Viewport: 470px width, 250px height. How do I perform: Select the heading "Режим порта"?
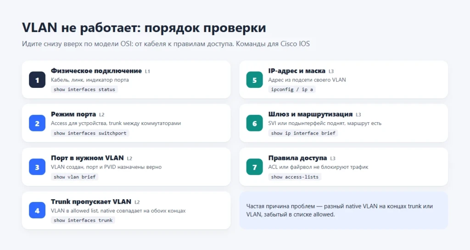coord(73,114)
